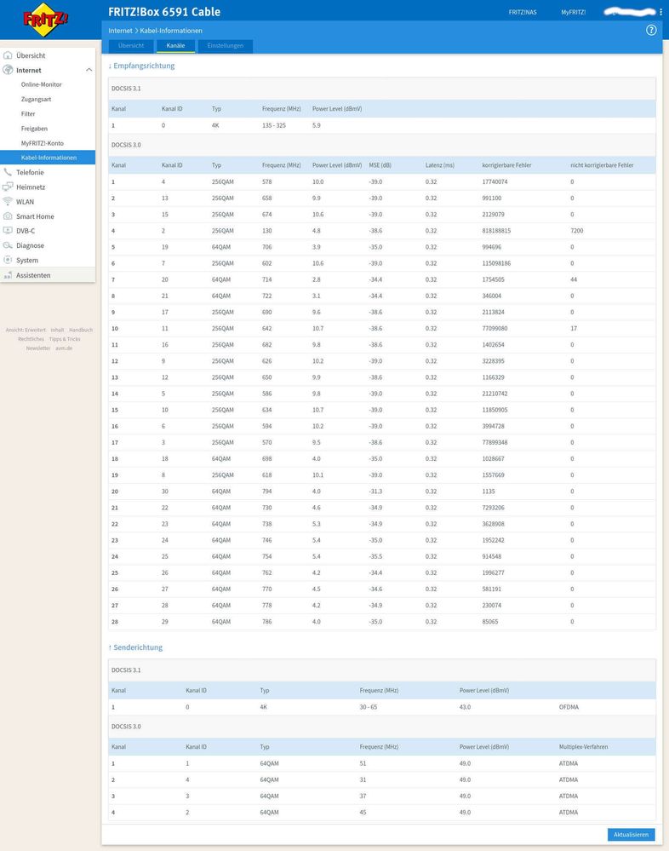The image size is (669, 851).
Task: Click uncorrectable errors value 44
Action: click(x=574, y=279)
